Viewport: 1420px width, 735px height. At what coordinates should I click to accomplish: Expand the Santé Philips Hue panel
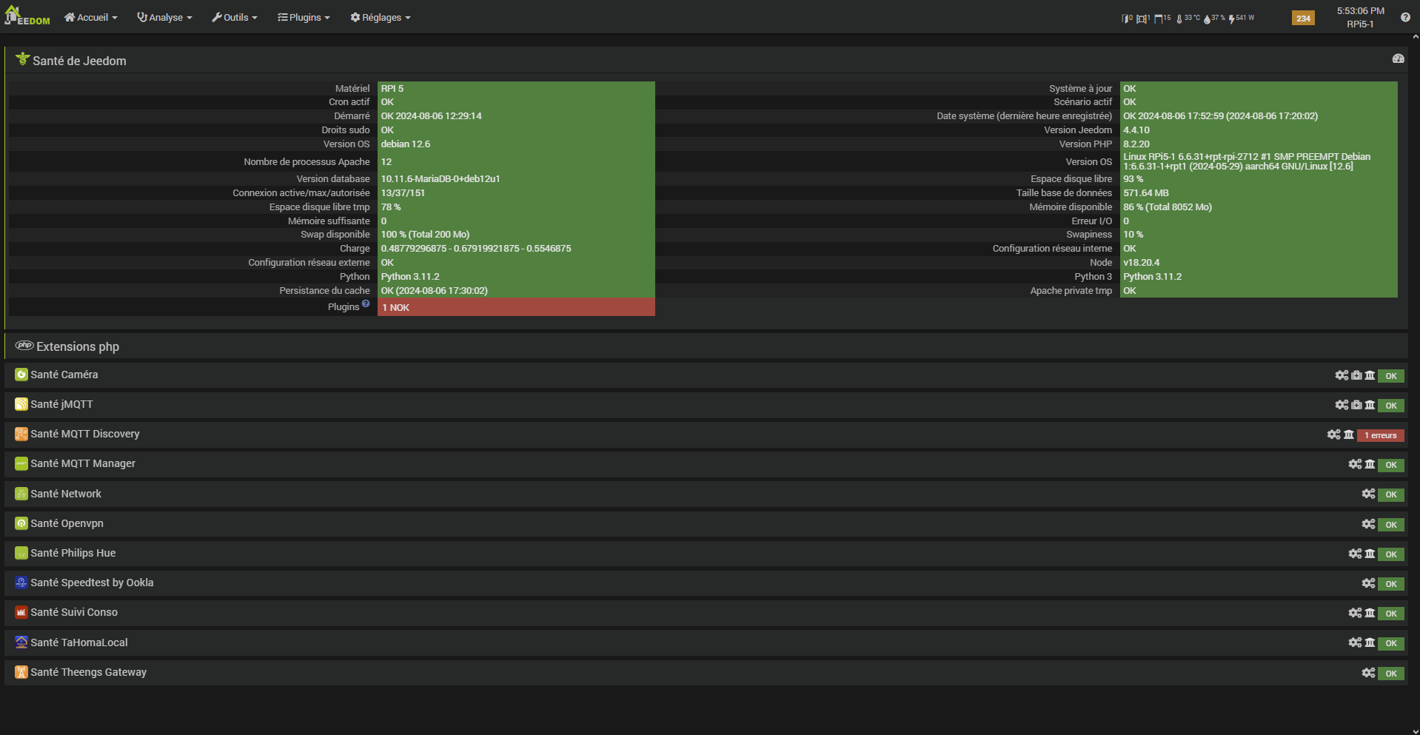click(x=706, y=554)
